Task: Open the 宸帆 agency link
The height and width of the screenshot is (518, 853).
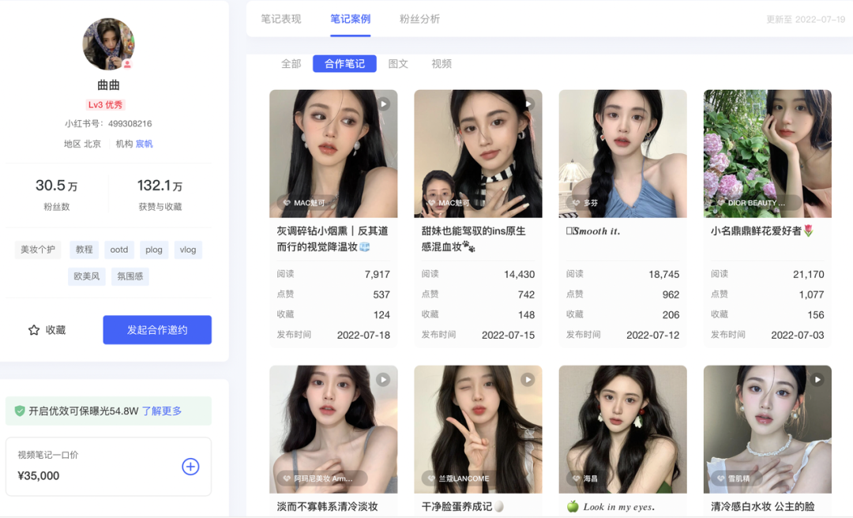Action: tap(145, 144)
